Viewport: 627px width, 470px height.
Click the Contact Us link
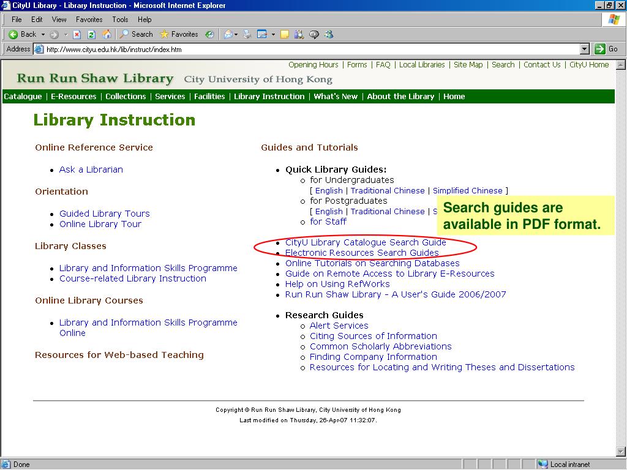point(542,65)
